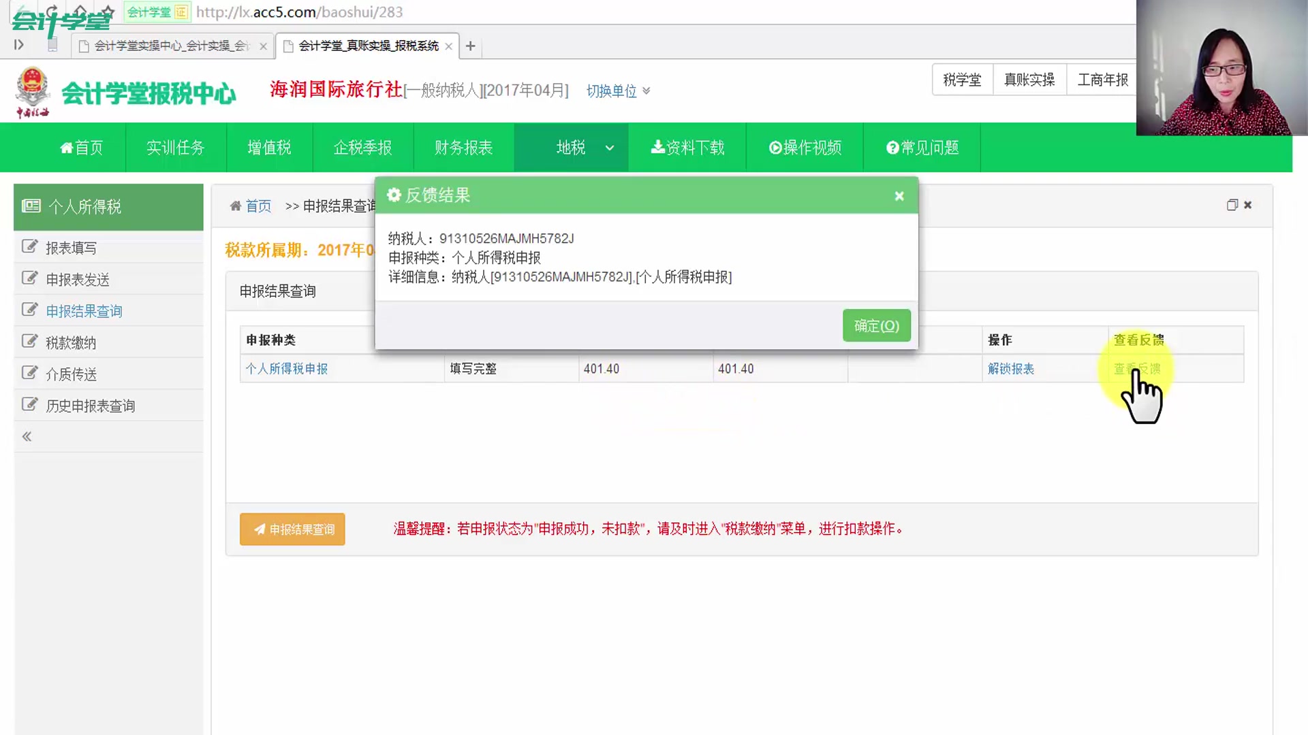Open a new browser tab with plus icon

coord(471,46)
